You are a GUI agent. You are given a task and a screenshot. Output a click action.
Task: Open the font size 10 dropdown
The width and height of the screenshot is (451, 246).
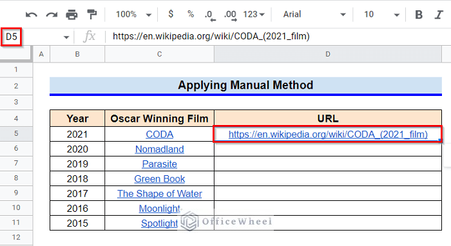pos(381,14)
